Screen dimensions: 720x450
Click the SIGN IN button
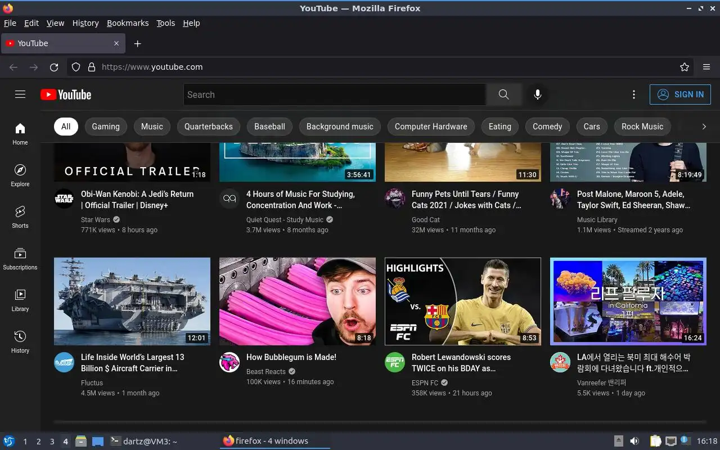[x=680, y=94]
